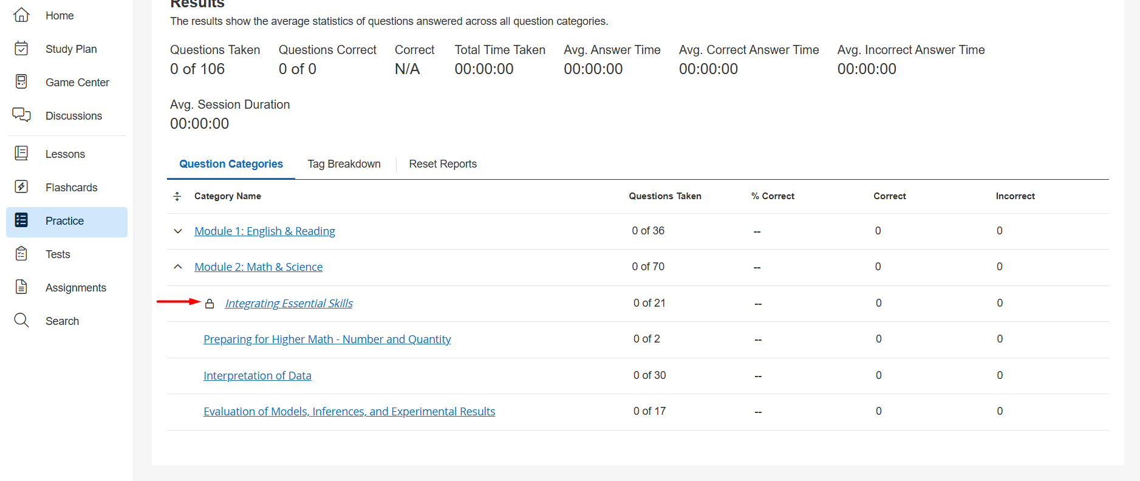
Task: Click the lock icon beside Integrating Essential Skills
Action: point(210,304)
